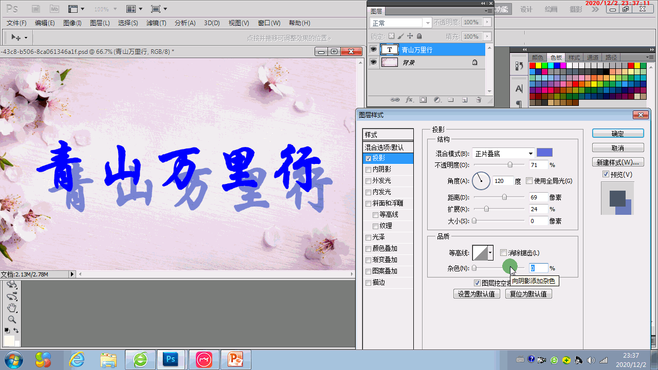Lock layer position icon
Viewport: 658px width, 370px height.
410,36
